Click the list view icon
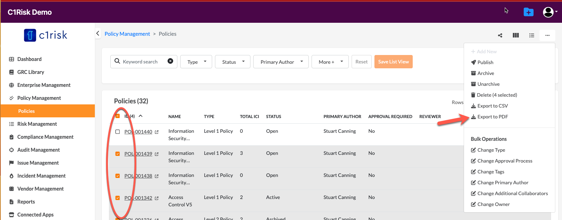 tap(532, 35)
